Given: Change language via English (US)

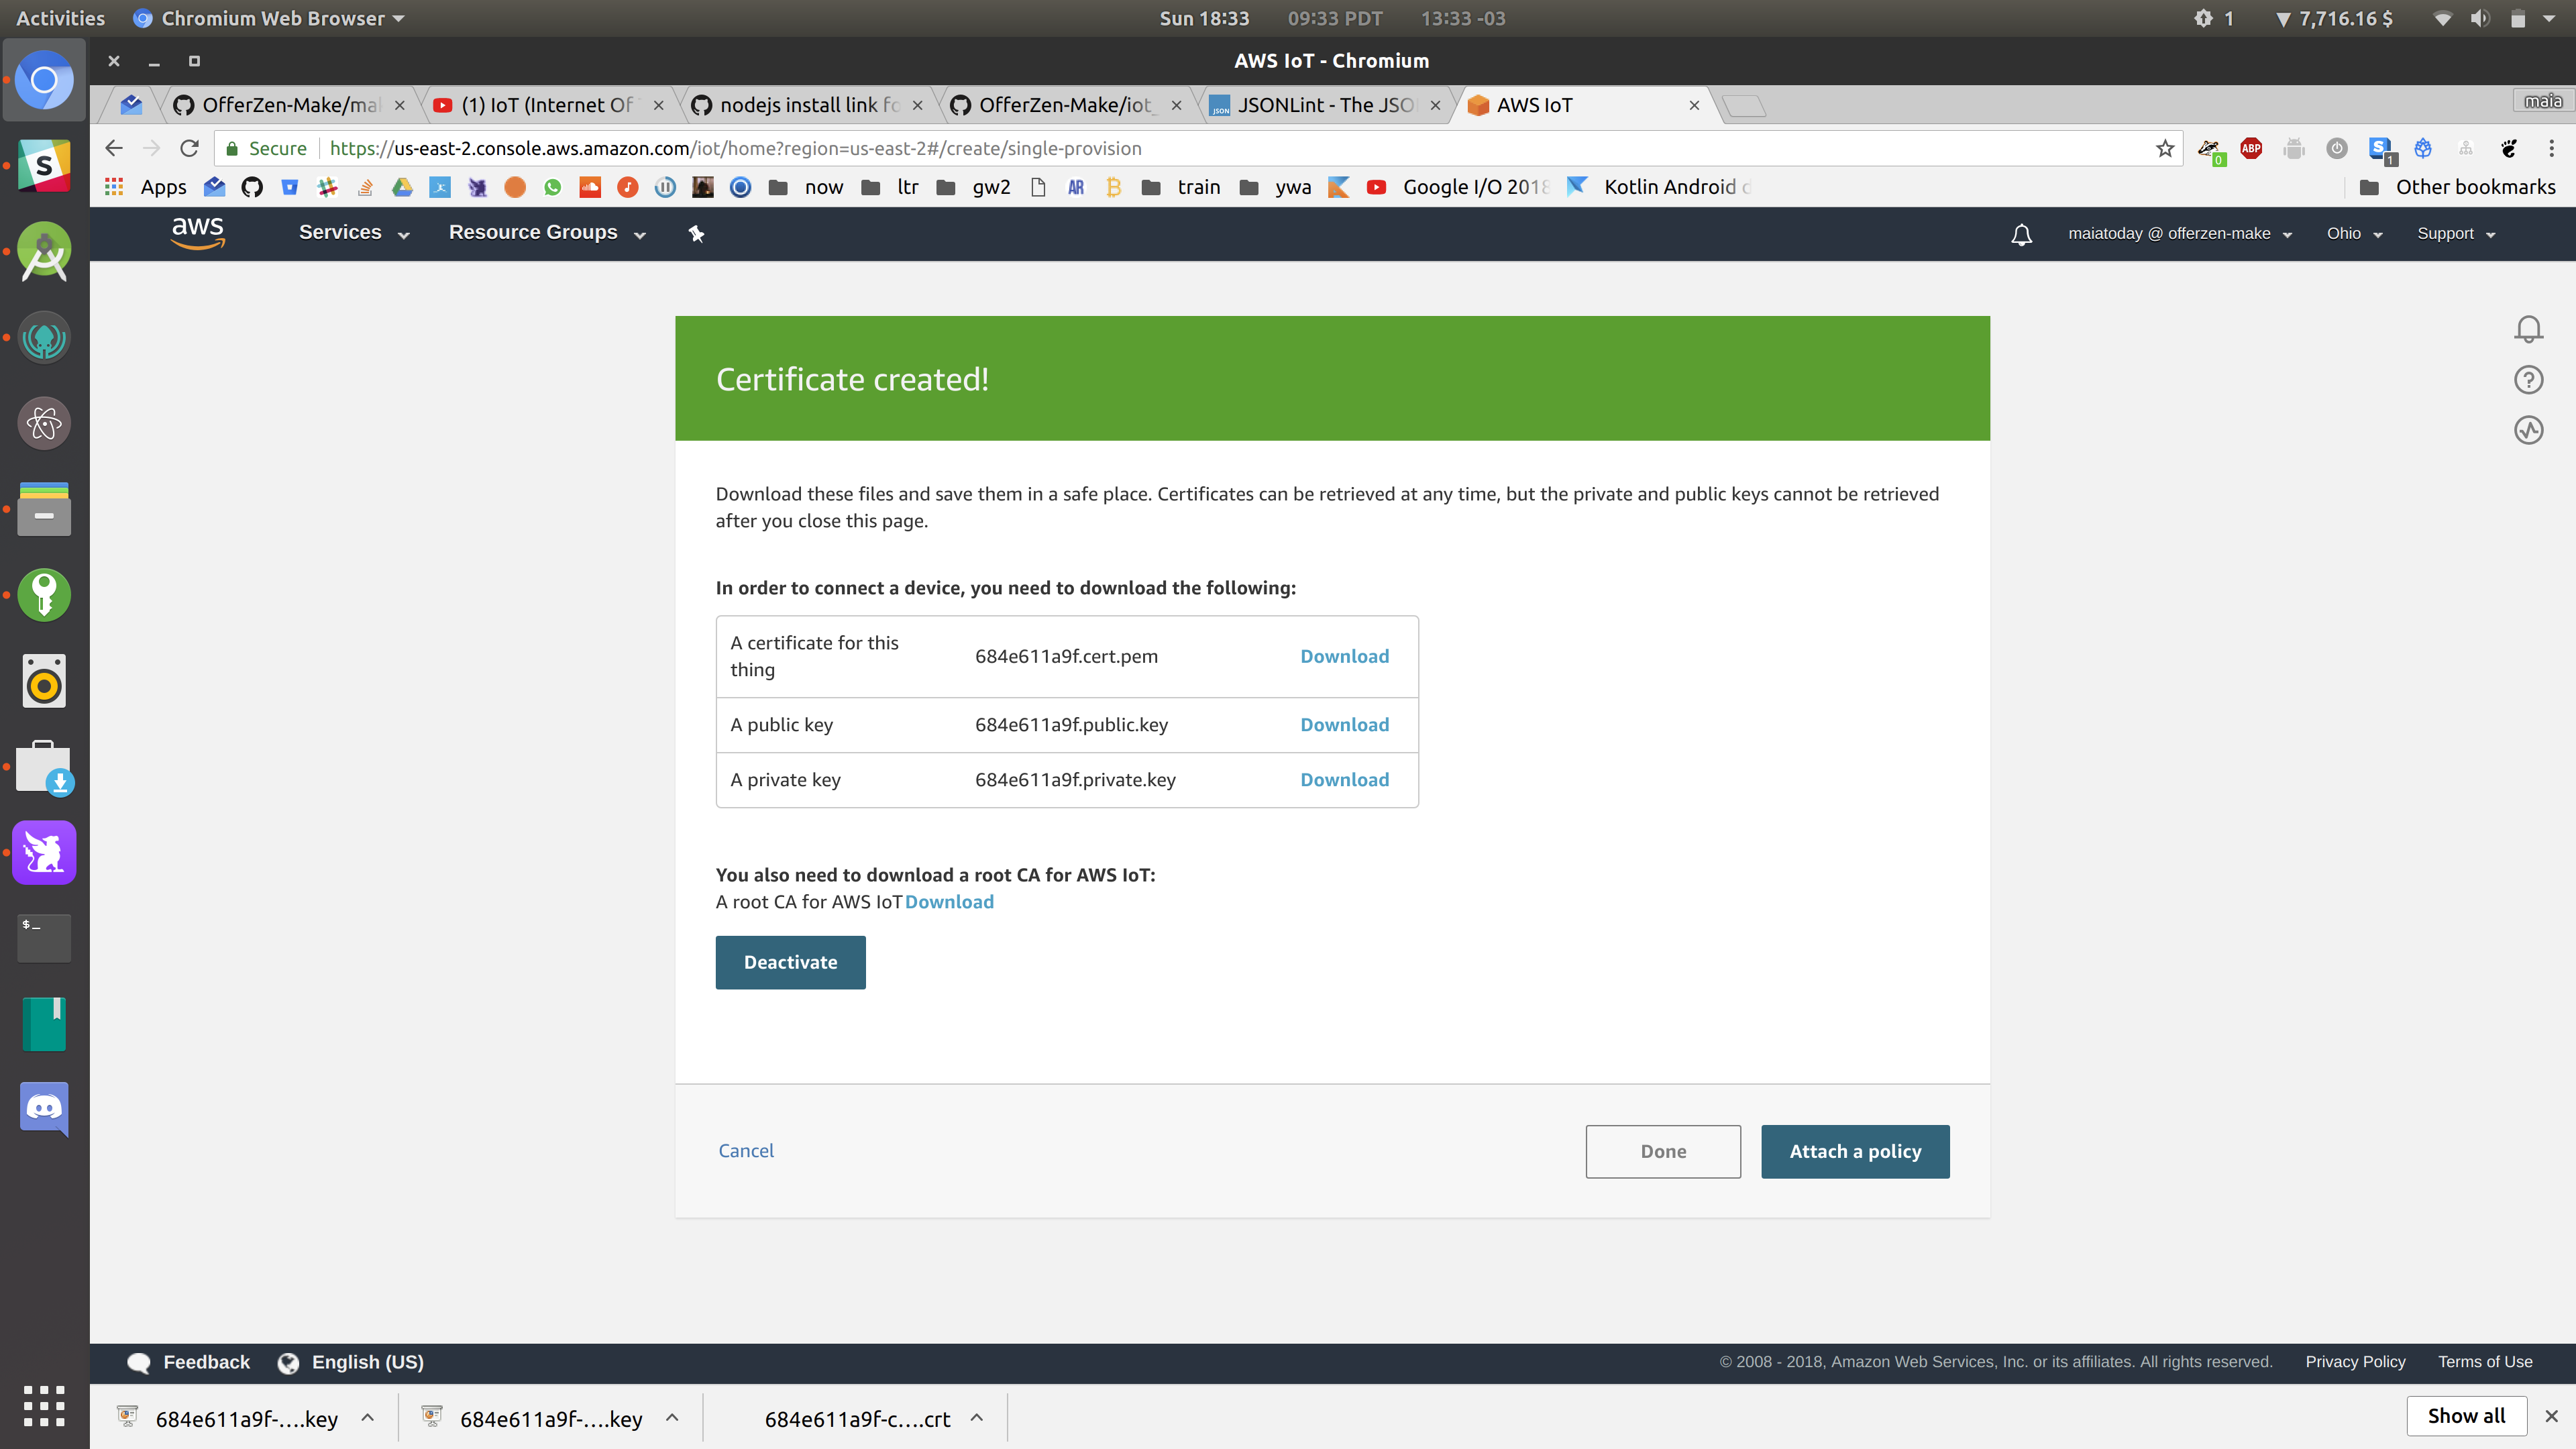Looking at the screenshot, I should 350,1362.
